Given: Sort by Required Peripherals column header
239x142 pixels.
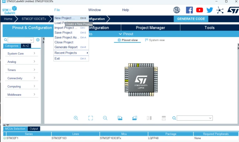Looking at the screenshot, I should click(x=216, y=134).
